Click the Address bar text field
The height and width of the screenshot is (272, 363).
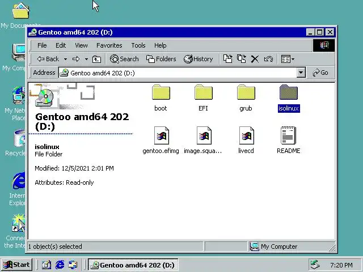[178, 73]
